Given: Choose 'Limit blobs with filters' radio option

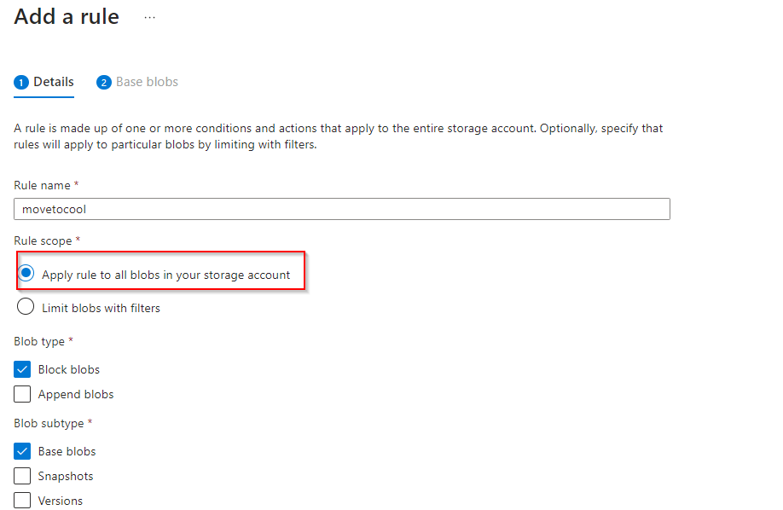Looking at the screenshot, I should coord(26,307).
